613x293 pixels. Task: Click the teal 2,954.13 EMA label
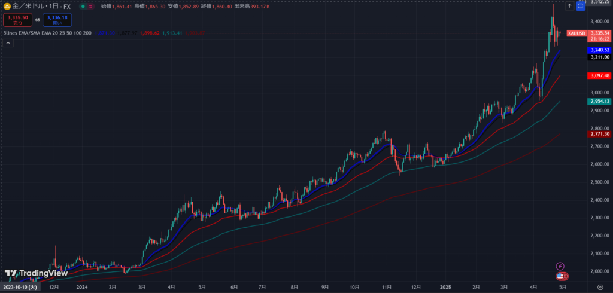599,102
